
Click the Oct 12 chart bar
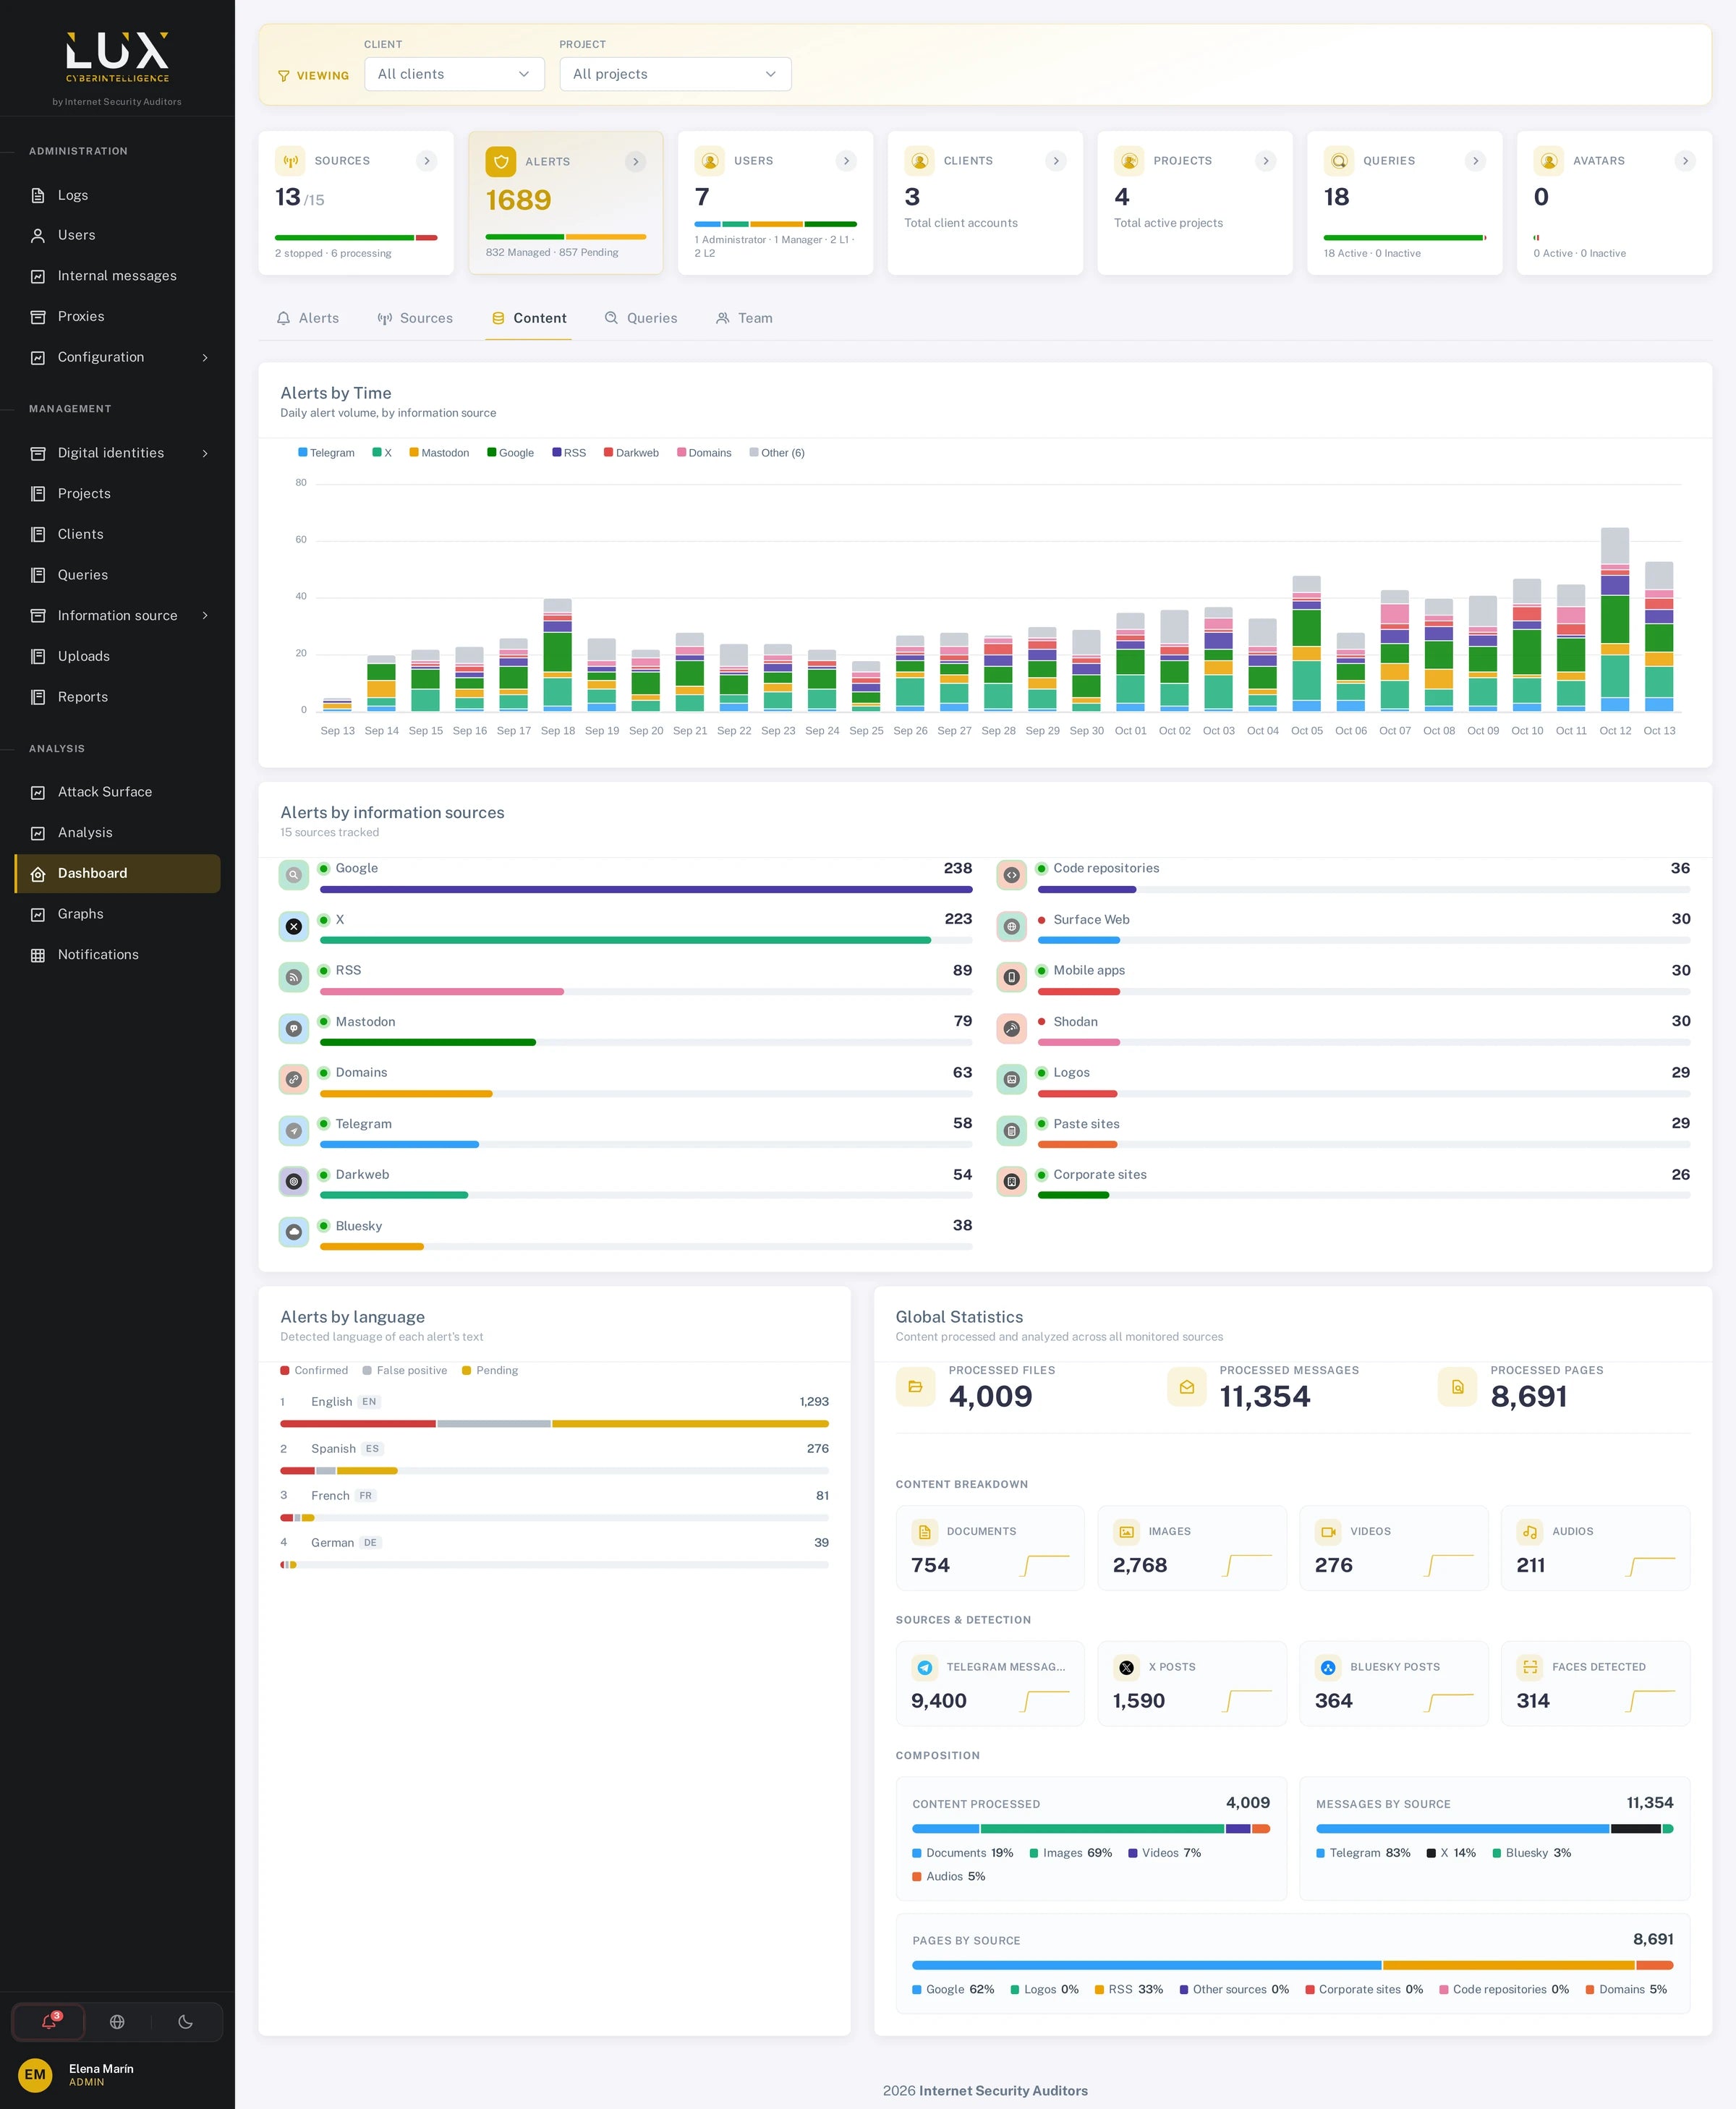[1615, 620]
